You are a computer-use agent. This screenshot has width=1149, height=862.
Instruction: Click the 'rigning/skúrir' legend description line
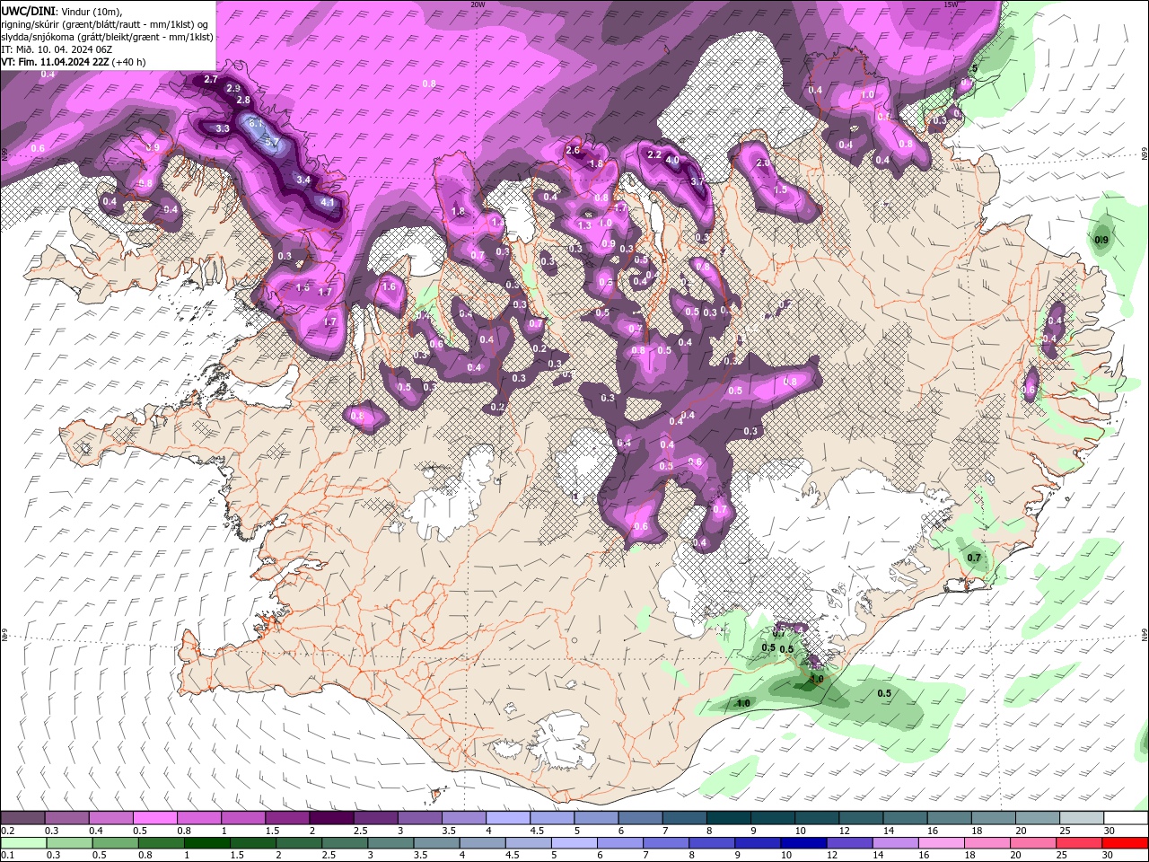tap(104, 24)
